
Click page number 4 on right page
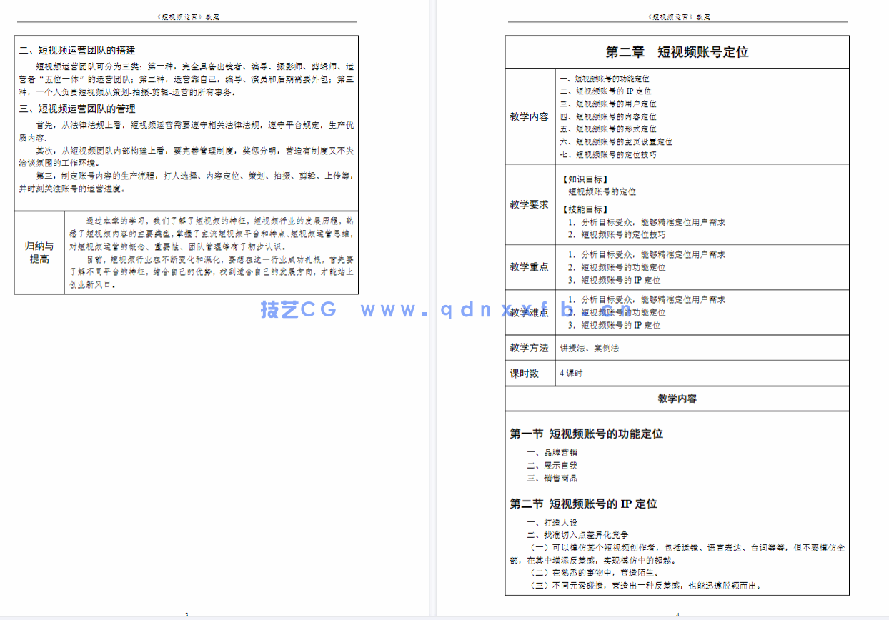(x=677, y=614)
